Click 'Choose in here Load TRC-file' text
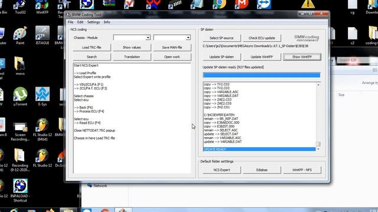The height and width of the screenshot is (212, 378). [x=94, y=138]
